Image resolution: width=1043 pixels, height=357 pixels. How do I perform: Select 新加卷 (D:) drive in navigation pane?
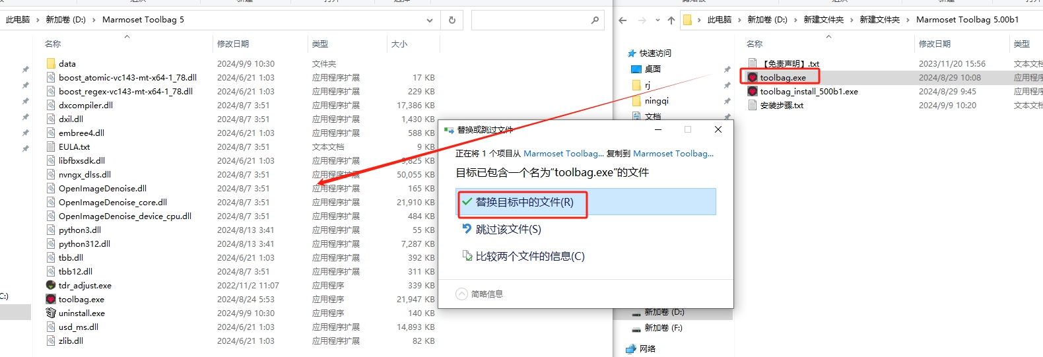tap(664, 312)
